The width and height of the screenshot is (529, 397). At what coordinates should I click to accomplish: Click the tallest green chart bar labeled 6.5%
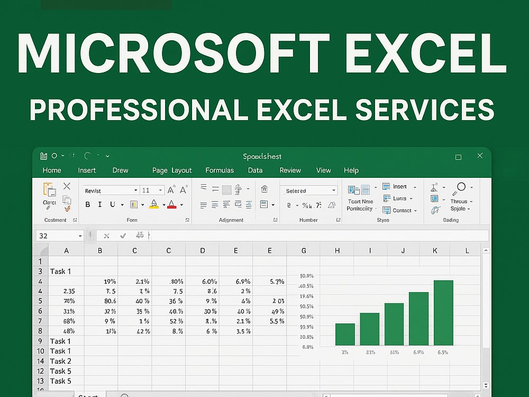coord(443,313)
